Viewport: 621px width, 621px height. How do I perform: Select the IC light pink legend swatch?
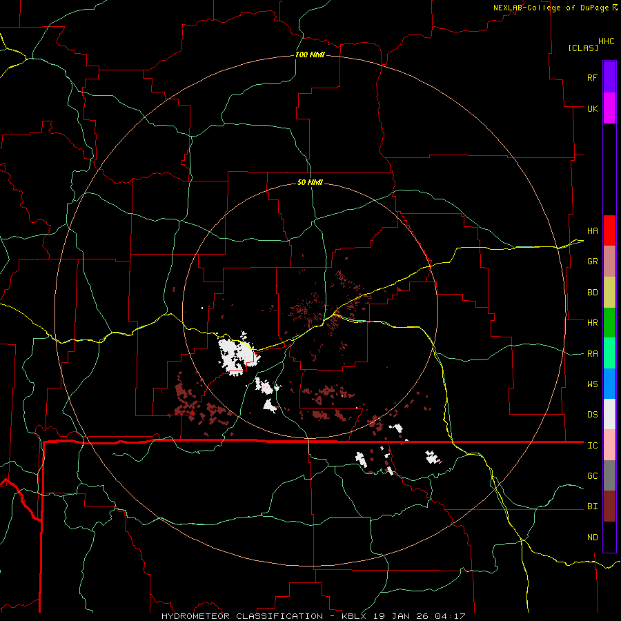(x=609, y=445)
